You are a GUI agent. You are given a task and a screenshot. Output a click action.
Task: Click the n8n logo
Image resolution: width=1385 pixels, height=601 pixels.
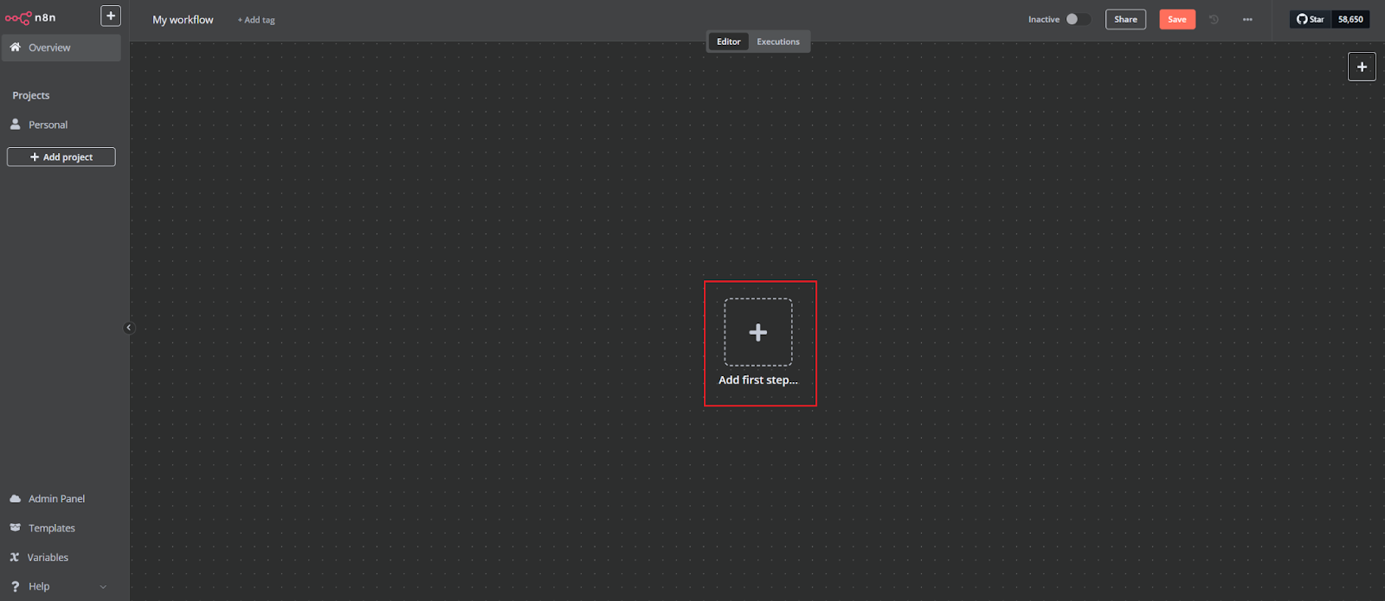click(x=30, y=17)
